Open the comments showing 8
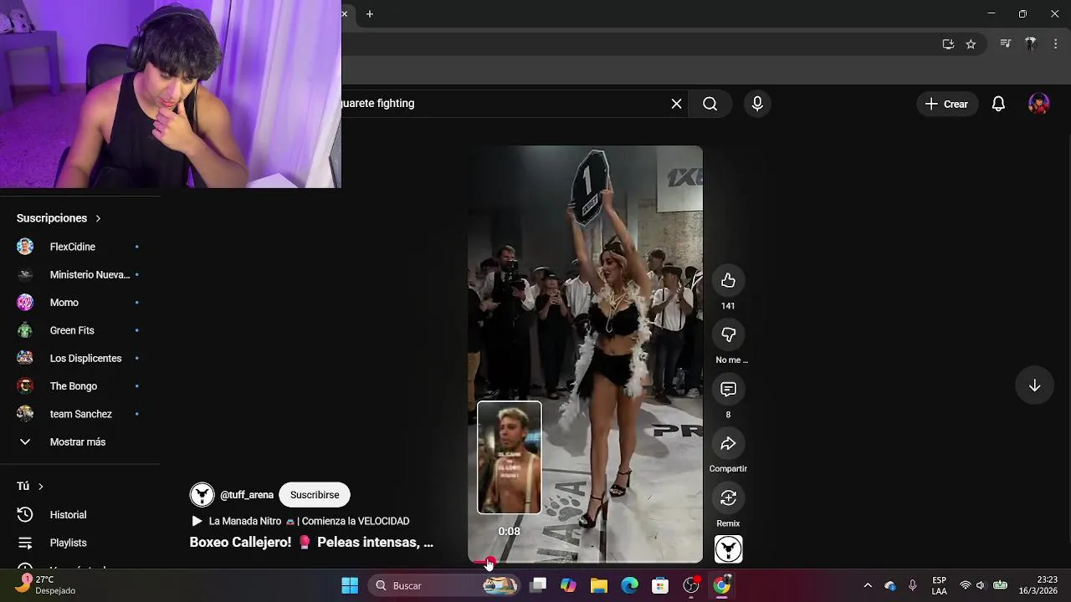1071x602 pixels. pyautogui.click(x=728, y=390)
